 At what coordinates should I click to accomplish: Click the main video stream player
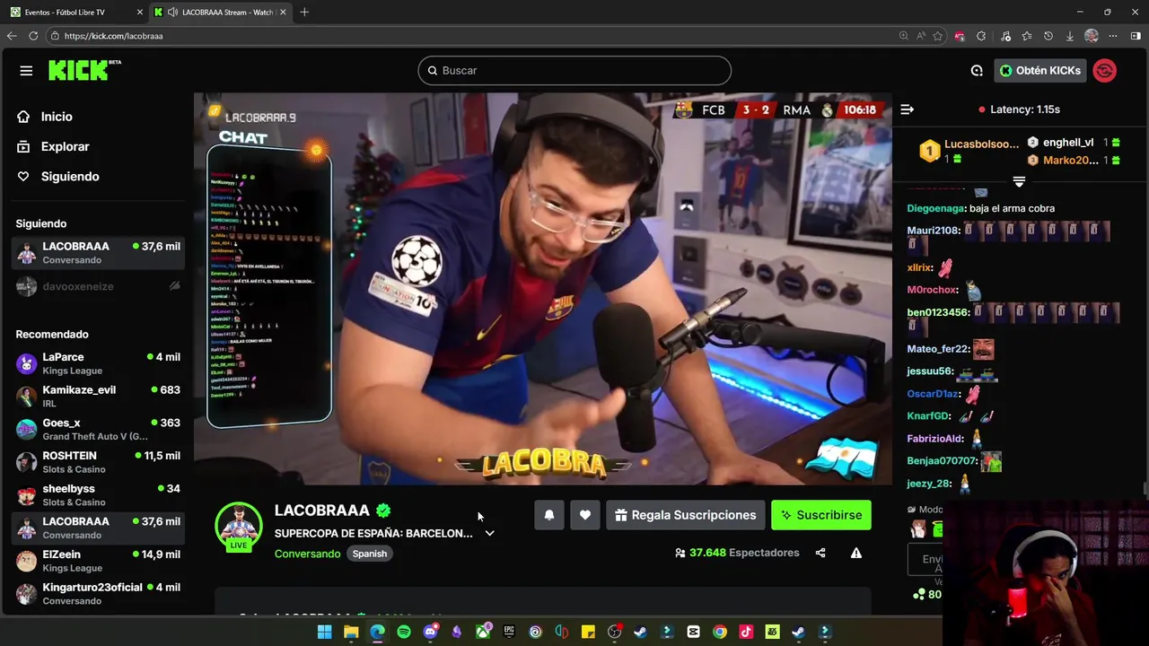coord(543,289)
